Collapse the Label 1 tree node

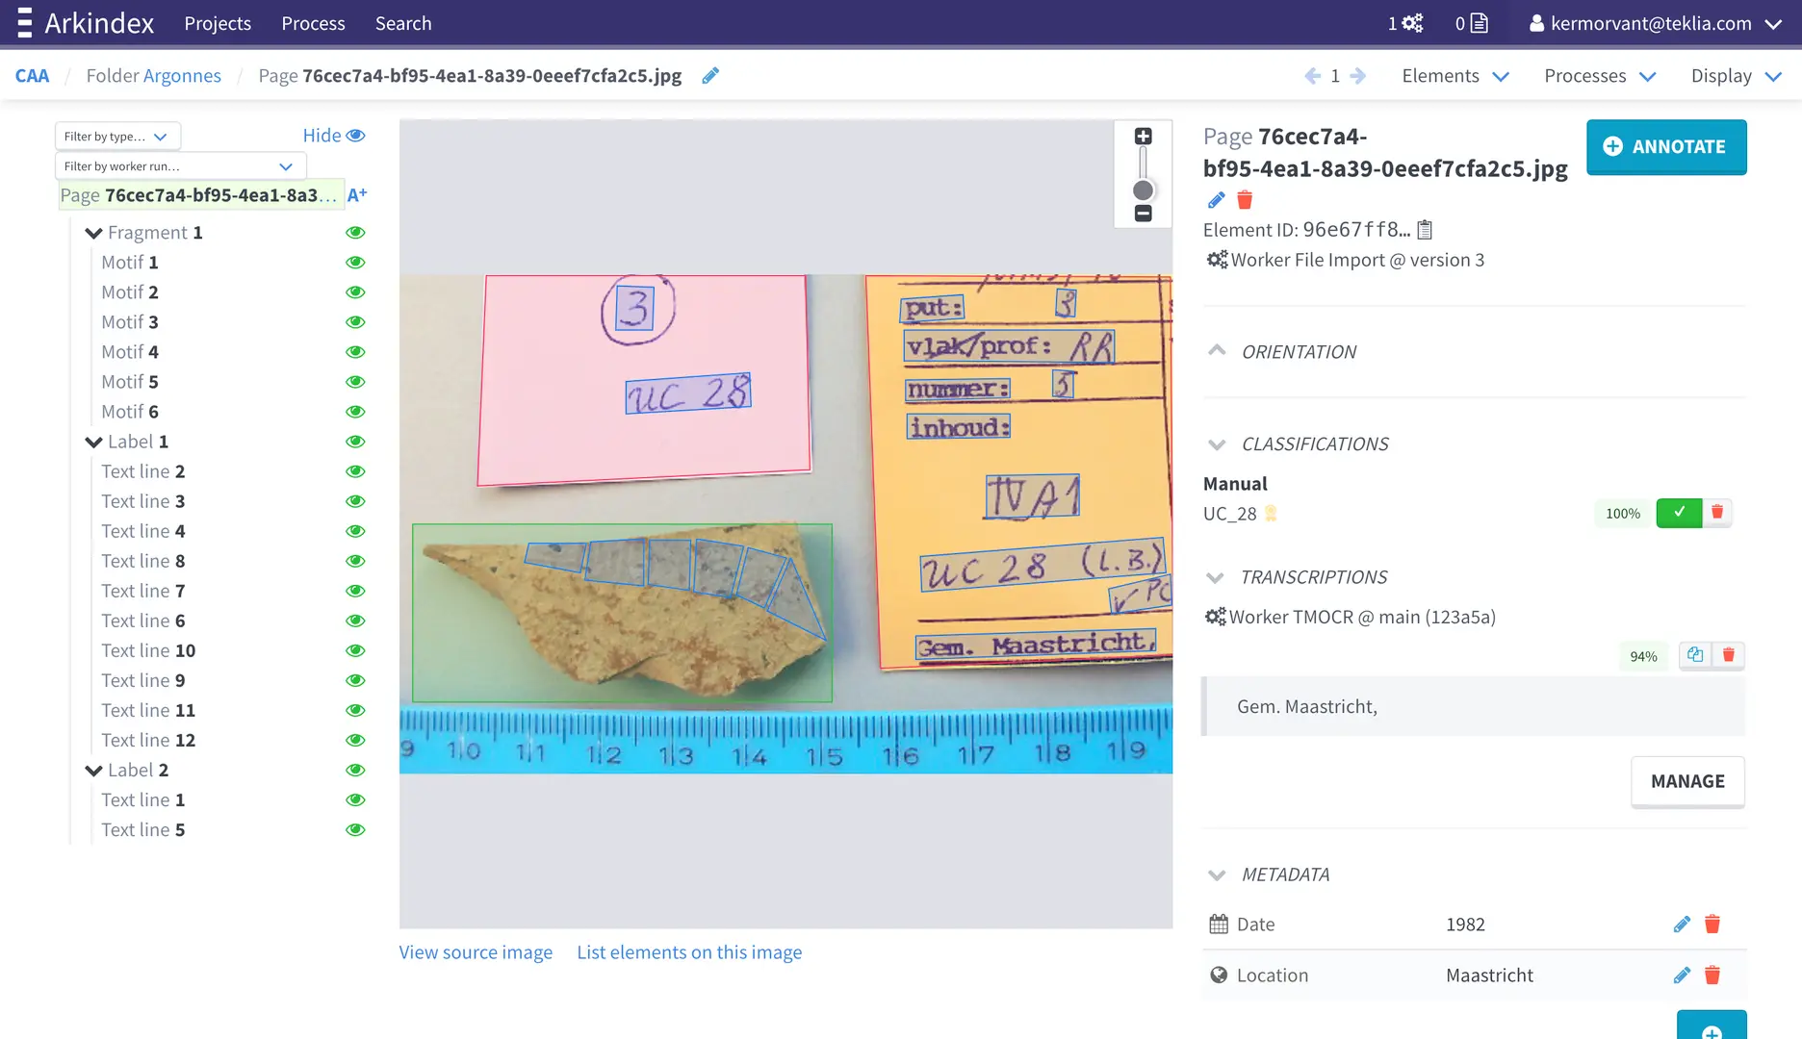(x=93, y=443)
